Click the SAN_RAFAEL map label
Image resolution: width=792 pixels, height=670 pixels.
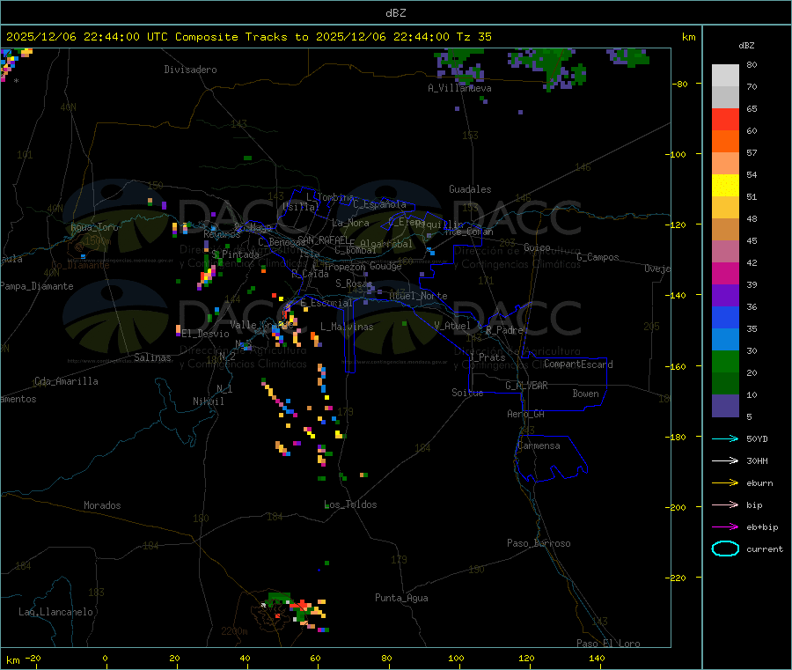click(x=323, y=239)
